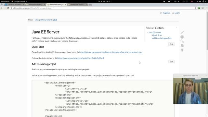Click the battery icon in system tray
Viewport: 208px width, 117px height.
coord(203,1)
